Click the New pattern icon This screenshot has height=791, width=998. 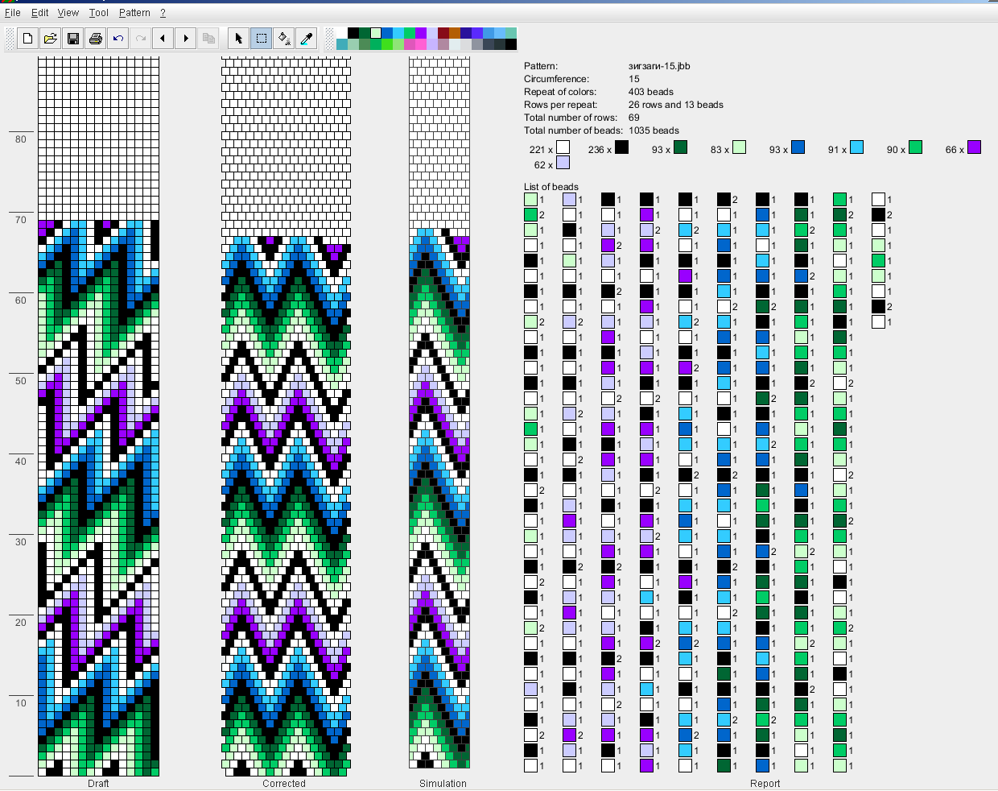pos(27,39)
